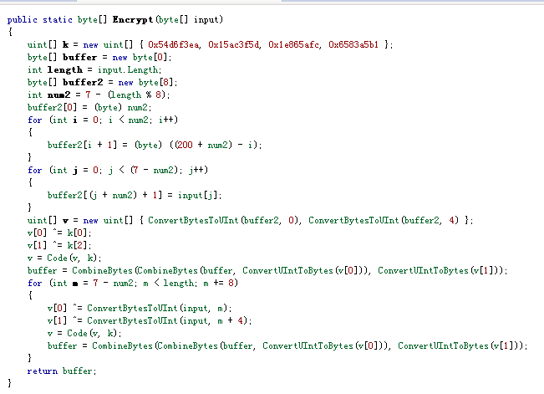The height and width of the screenshot is (394, 544).
Task: Click 'buffer2[0]' at the assignment line start
Action: 52,107
